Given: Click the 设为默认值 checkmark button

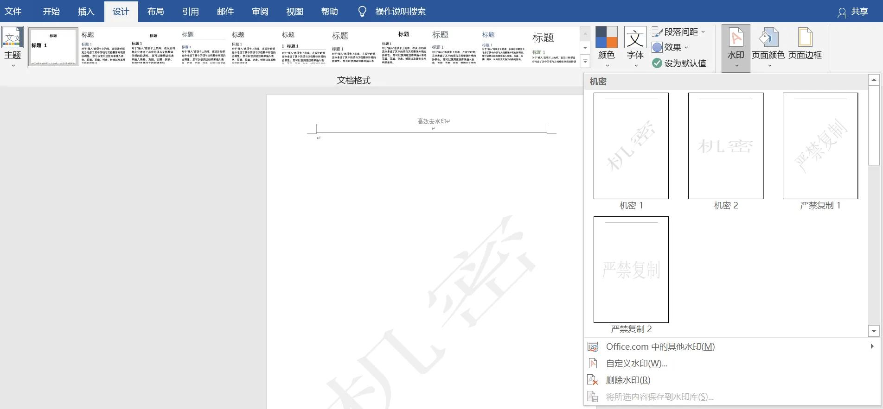Looking at the screenshot, I should tap(679, 63).
